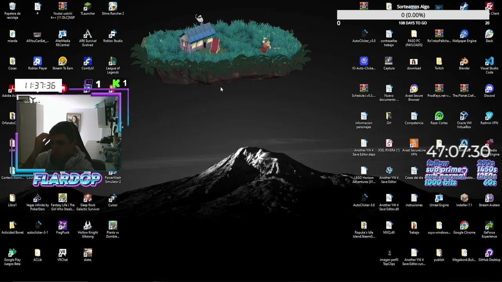
Task: Open the Cursor app shortcut
Action: point(113,199)
